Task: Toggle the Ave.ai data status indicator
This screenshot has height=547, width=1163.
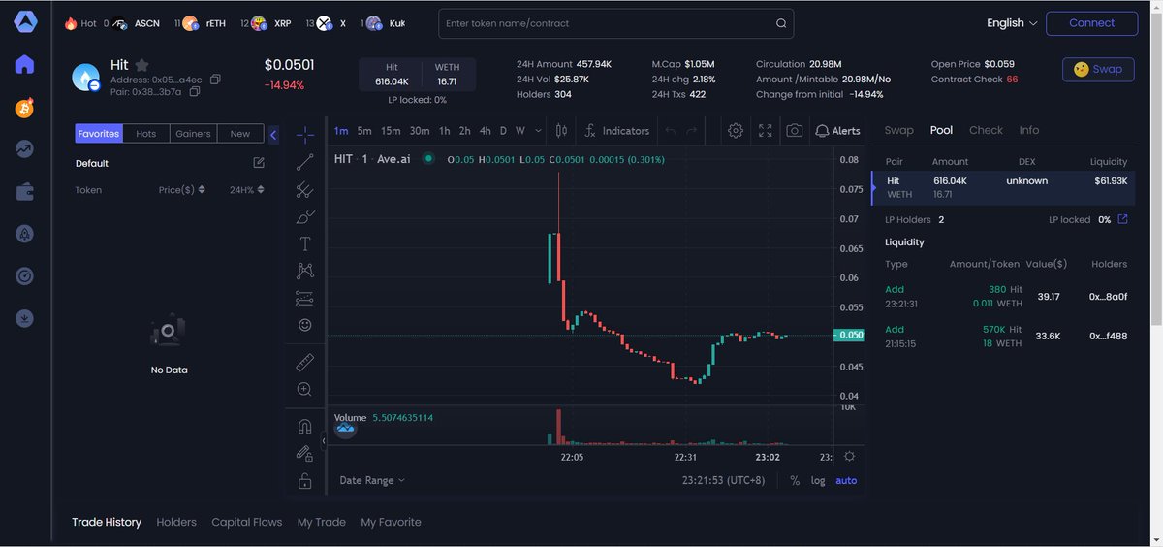Action: pos(427,158)
